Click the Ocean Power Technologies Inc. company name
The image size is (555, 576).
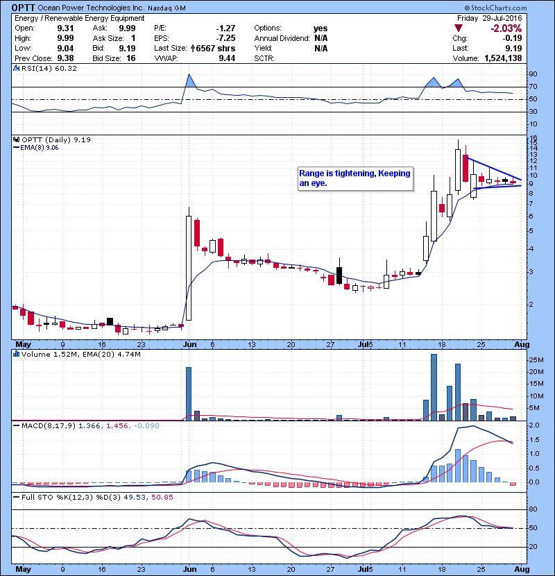click(x=91, y=8)
